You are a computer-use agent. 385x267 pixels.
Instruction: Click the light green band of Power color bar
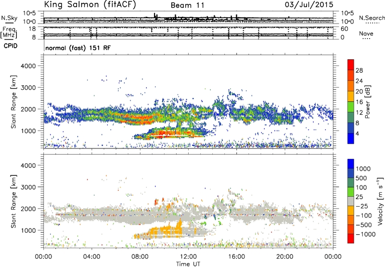point(351,107)
